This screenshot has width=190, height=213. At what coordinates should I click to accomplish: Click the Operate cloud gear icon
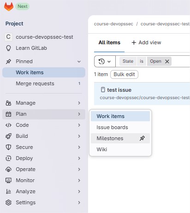coord(8,169)
